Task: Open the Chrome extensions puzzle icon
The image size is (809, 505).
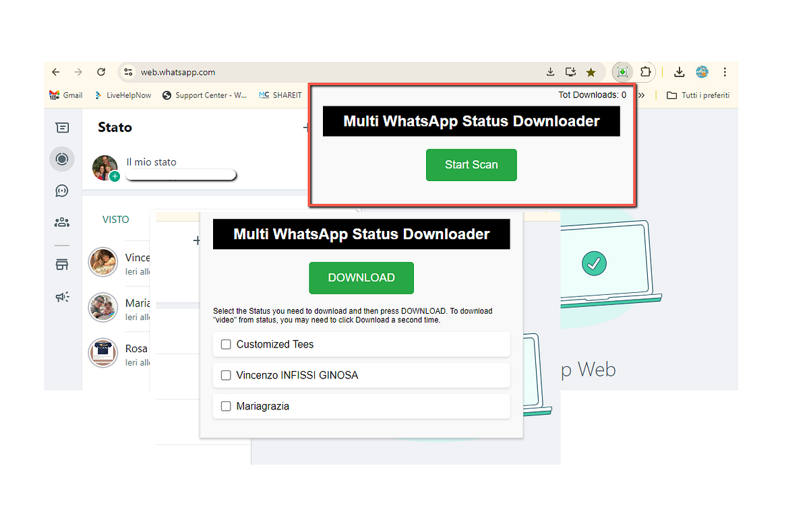Action: tap(645, 71)
